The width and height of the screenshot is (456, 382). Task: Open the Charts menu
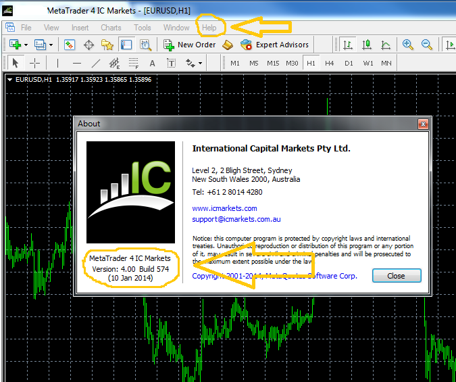[111, 28]
